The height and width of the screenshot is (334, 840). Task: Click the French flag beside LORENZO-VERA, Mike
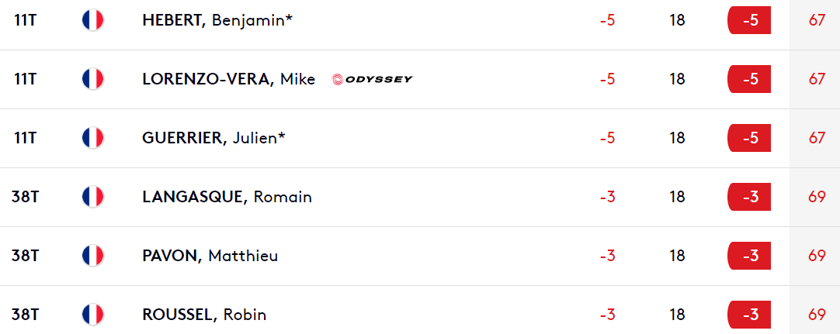(x=92, y=79)
